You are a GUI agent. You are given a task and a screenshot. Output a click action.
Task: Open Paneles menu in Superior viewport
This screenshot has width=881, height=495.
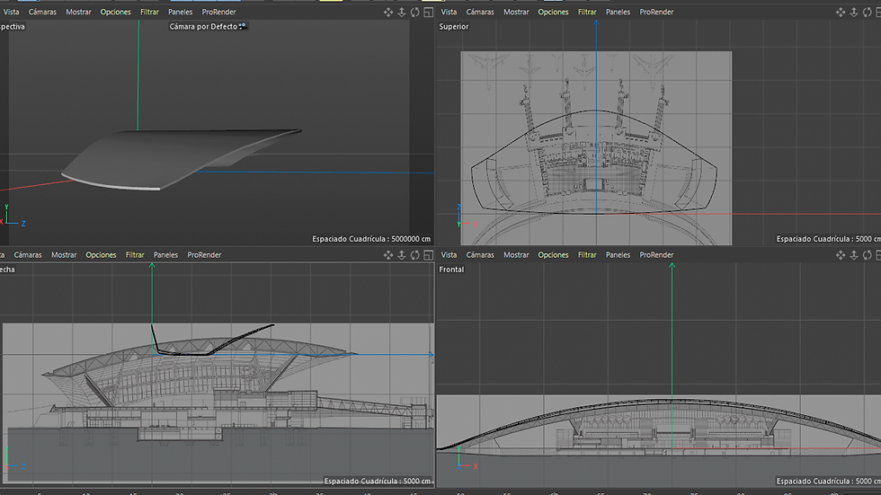click(x=618, y=12)
